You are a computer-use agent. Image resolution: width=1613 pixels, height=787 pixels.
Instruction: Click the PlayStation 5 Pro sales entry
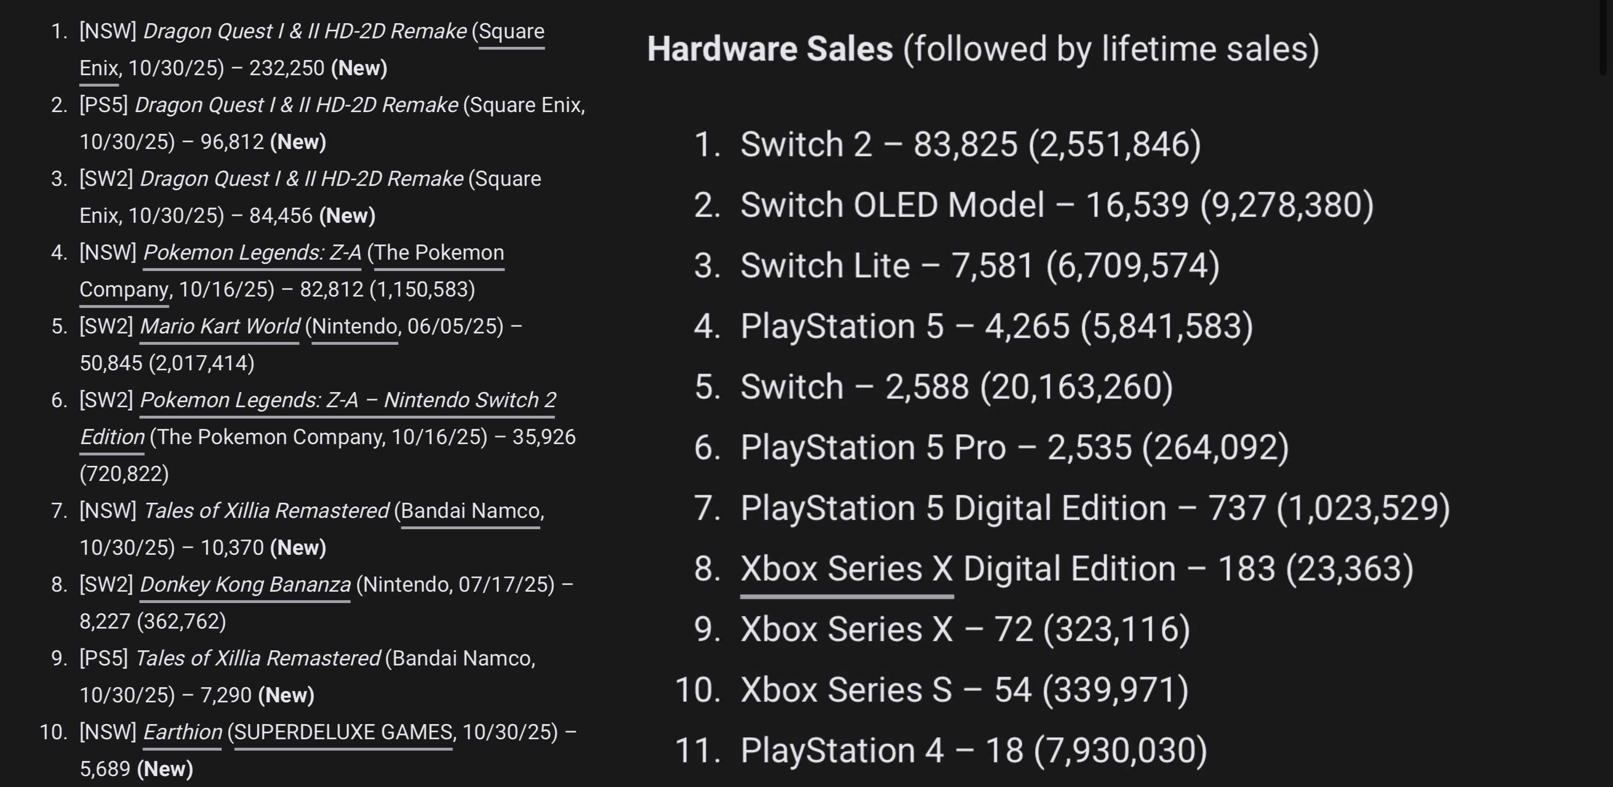point(1014,448)
